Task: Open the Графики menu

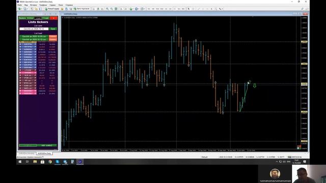Action: click(43, 5)
